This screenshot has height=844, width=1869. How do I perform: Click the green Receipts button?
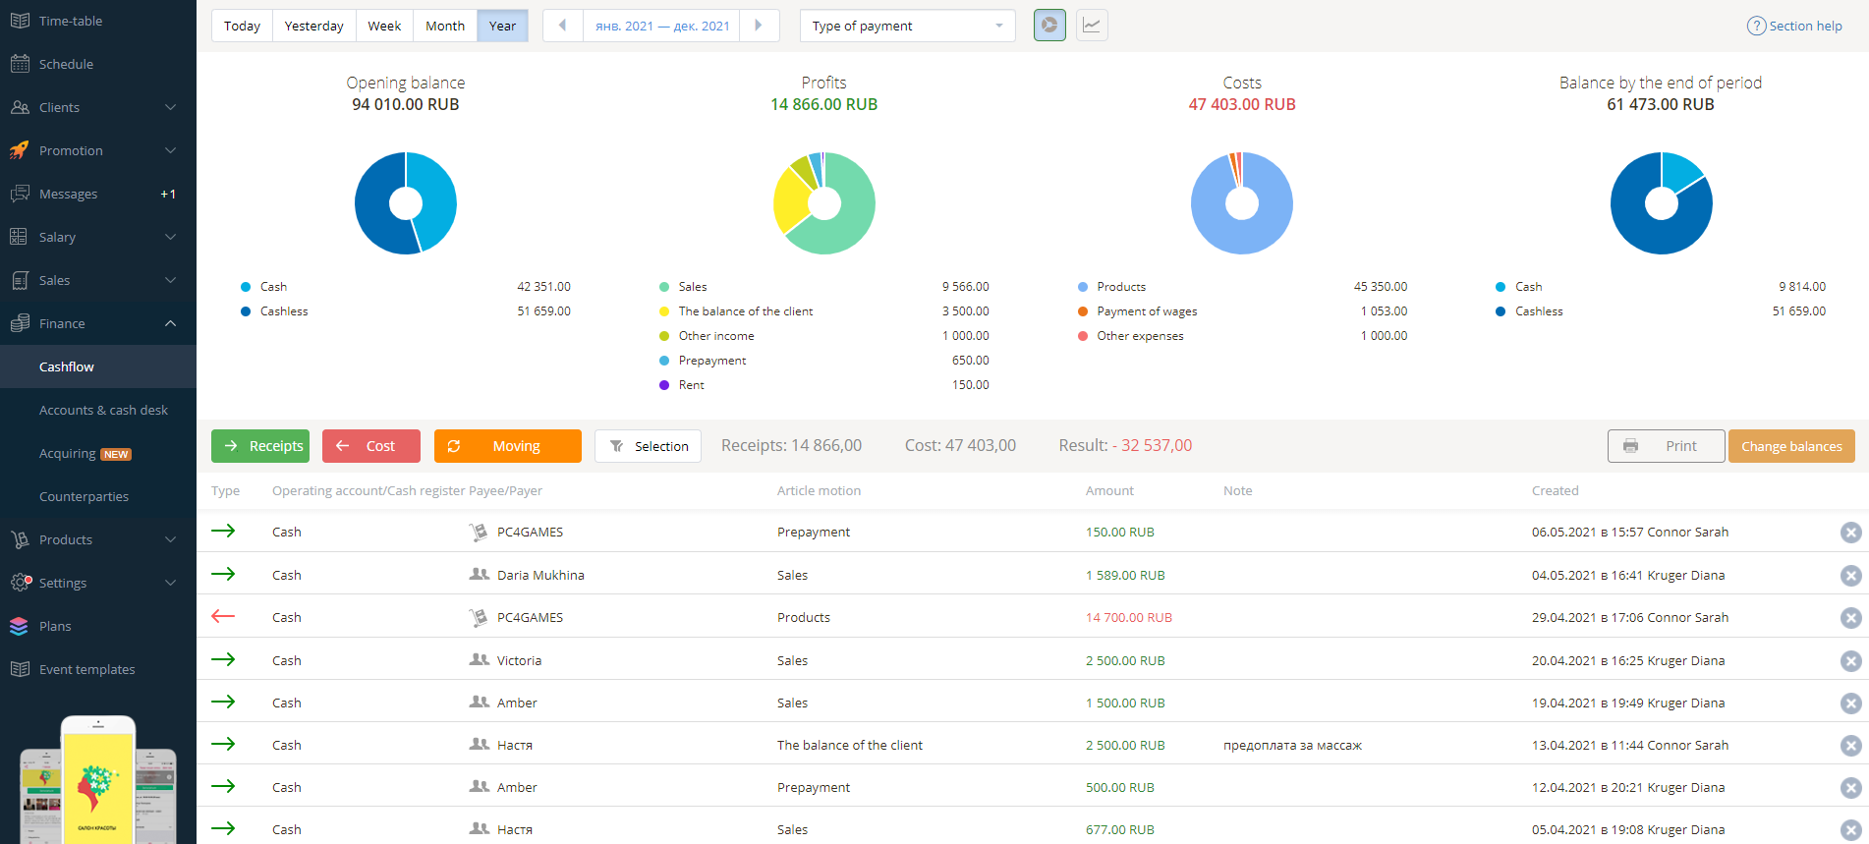click(260, 446)
